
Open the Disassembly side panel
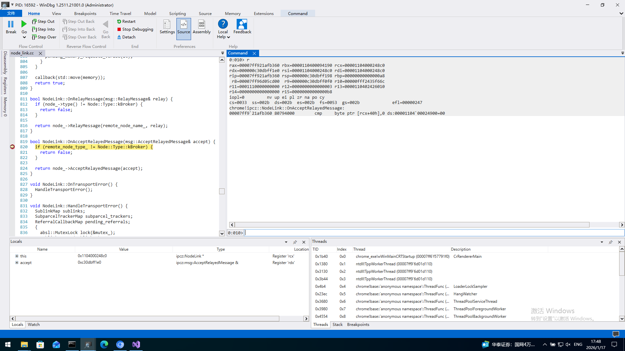coord(5,63)
